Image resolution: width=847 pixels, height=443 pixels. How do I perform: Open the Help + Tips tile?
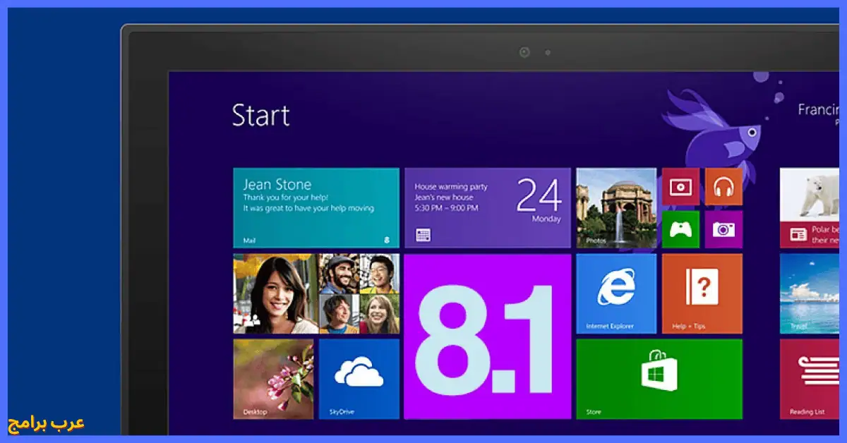pos(702,293)
